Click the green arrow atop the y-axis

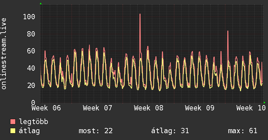coord(41,4)
